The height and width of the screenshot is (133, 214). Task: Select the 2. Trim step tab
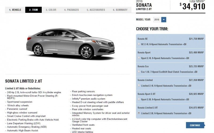pos(33,10)
